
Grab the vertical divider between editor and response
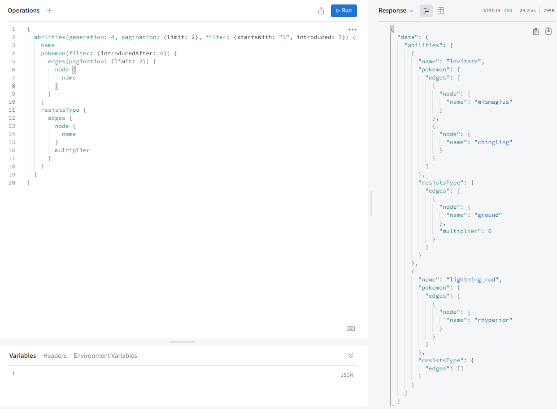tap(371, 203)
